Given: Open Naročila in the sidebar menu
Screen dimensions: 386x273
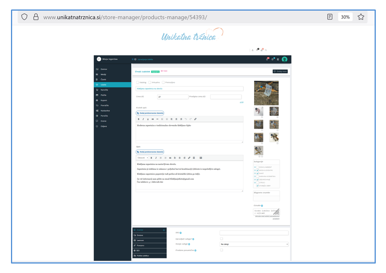Looking at the screenshot, I should click(104, 89).
